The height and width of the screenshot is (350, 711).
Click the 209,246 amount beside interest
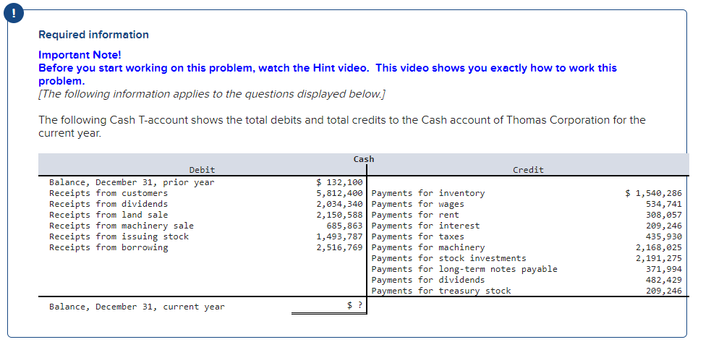tap(664, 226)
